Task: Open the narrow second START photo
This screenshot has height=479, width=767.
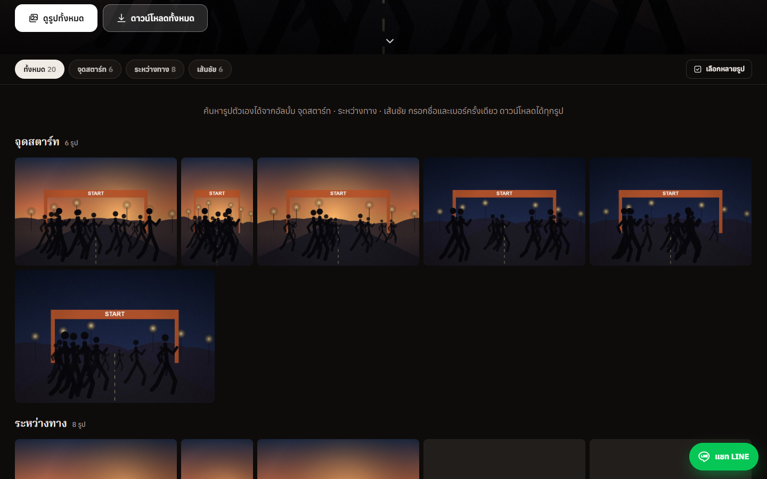Action: click(x=217, y=211)
